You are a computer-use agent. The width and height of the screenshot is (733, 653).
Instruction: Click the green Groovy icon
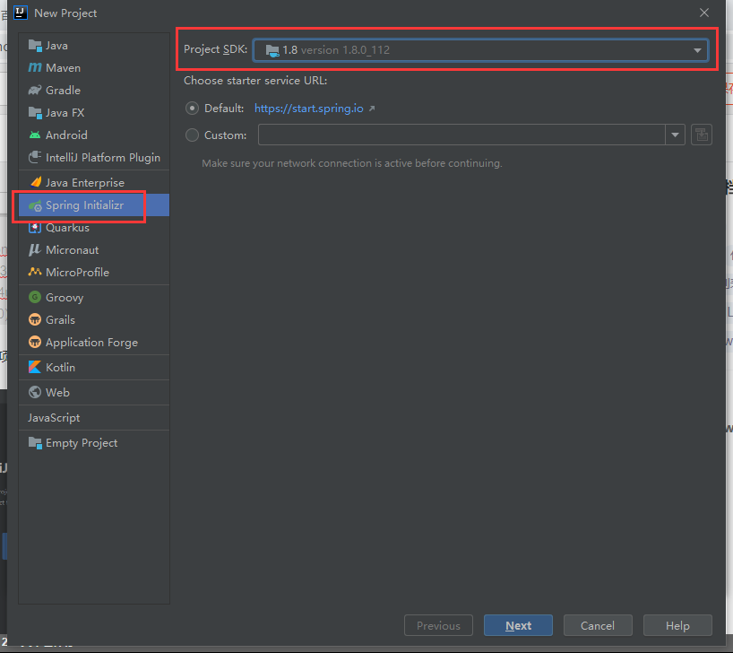35,297
